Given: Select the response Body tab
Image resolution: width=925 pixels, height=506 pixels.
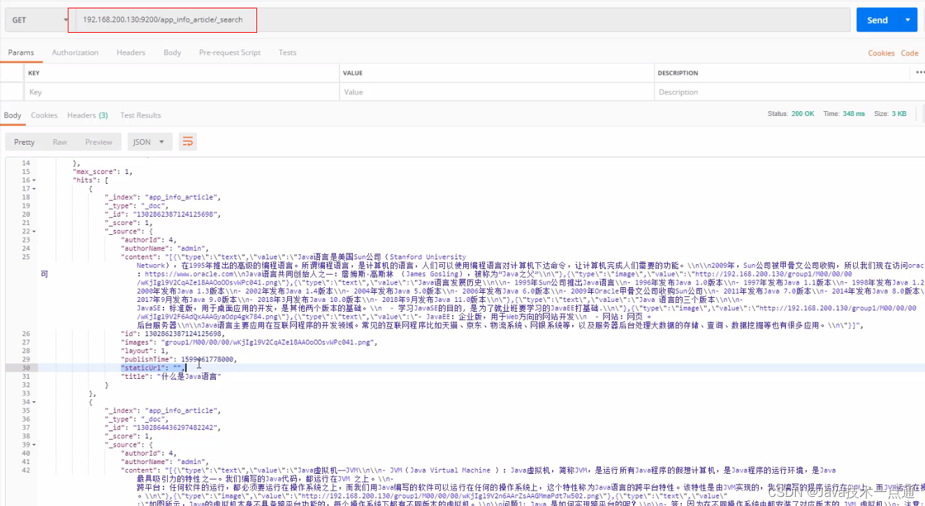Looking at the screenshot, I should point(13,115).
